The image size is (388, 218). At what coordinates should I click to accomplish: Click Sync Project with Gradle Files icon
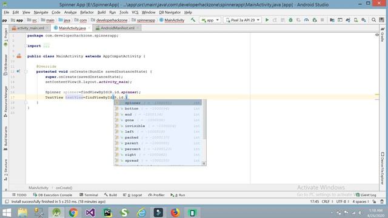[x=348, y=20]
